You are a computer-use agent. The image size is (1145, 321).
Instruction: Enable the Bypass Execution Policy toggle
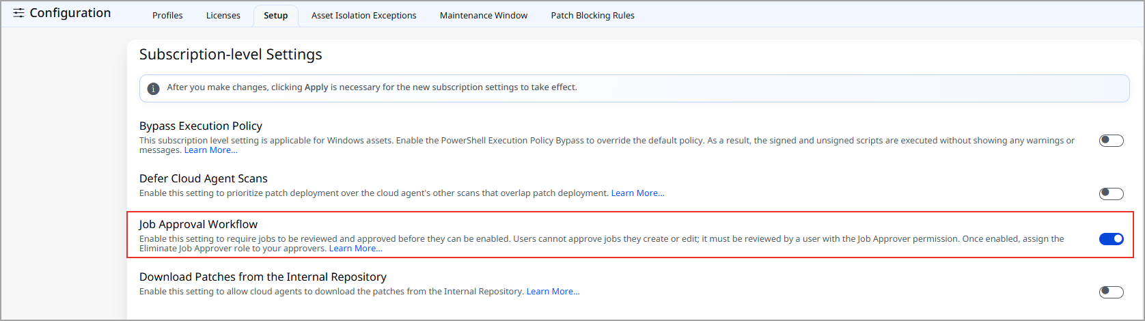[x=1112, y=141]
